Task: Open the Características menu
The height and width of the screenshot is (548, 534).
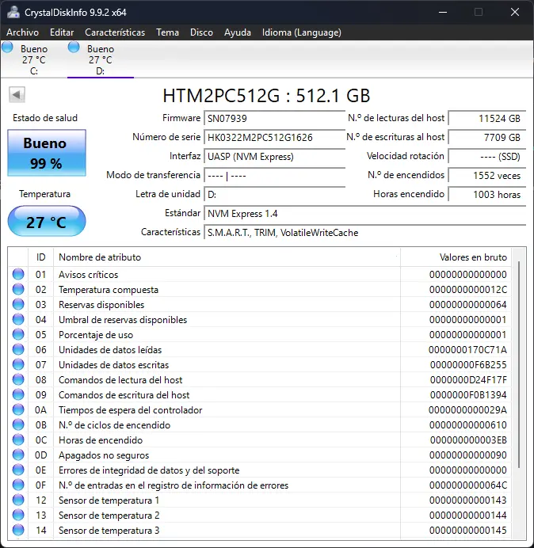Action: pyautogui.click(x=115, y=32)
